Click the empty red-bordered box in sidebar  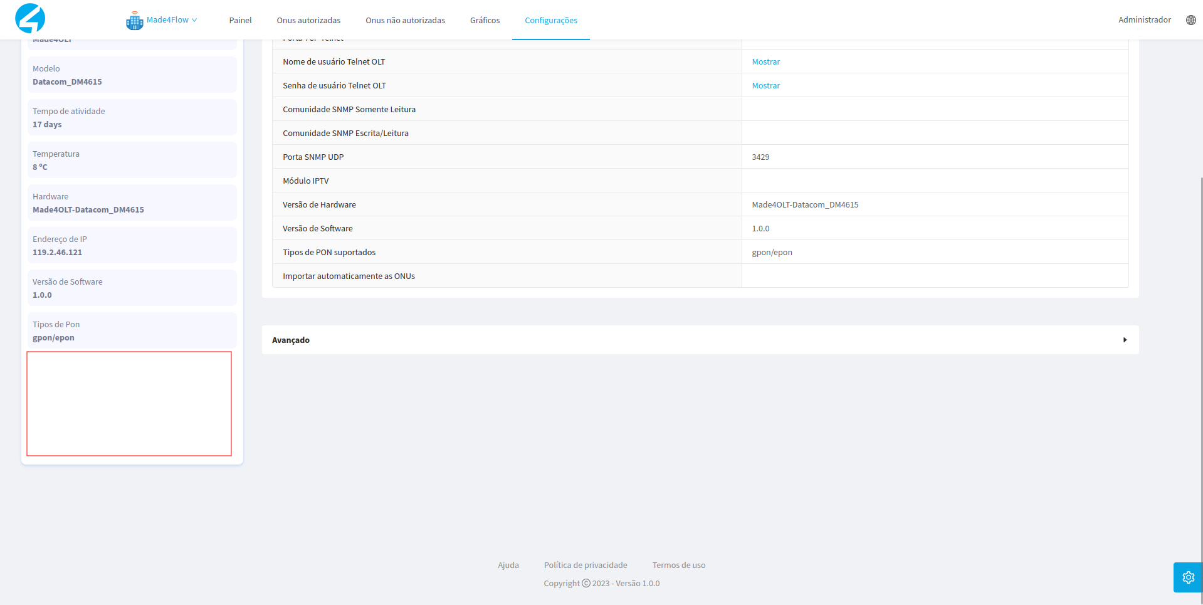pos(129,404)
